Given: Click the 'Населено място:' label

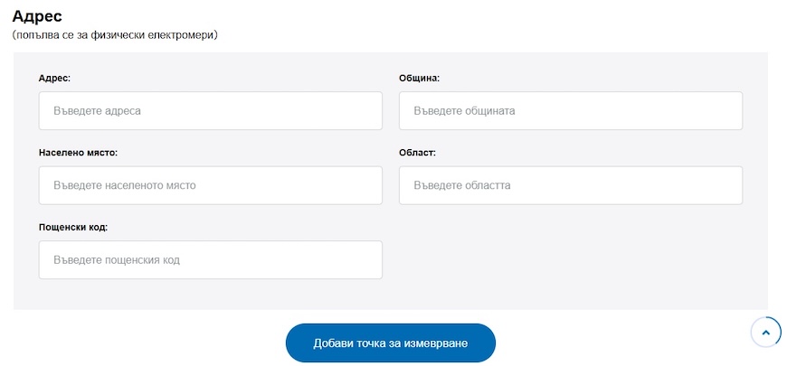Looking at the screenshot, I should [x=78, y=153].
